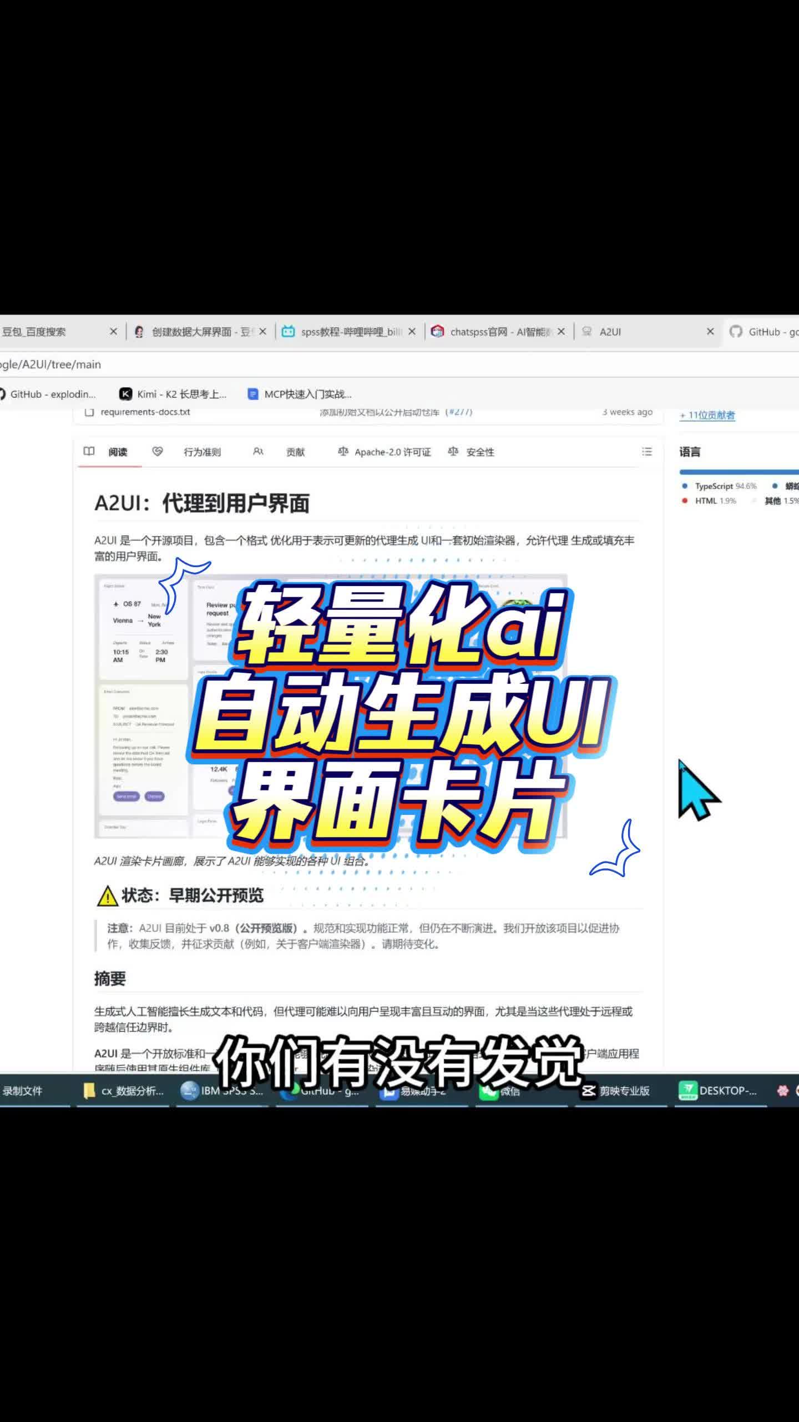Viewport: 799px width, 1422px height.
Task: Click the file icon beside requirements-docs.txt
Action: (89, 412)
